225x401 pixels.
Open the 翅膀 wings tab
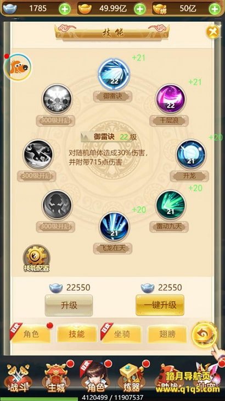coord(167,334)
